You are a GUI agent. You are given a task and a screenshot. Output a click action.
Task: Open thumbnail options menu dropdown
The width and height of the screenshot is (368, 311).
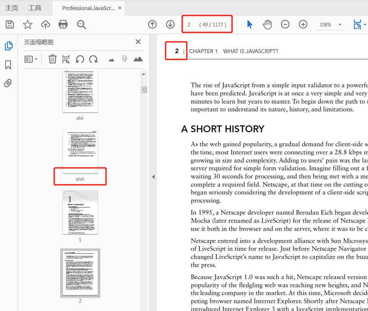click(31, 59)
